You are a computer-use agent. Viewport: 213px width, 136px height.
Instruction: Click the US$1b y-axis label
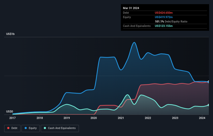pyautogui.click(x=10, y=34)
